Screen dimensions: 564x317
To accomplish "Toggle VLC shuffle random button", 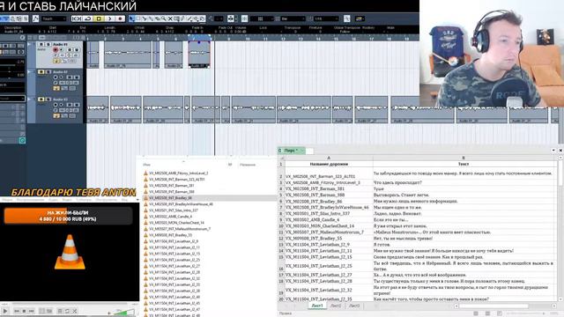I will click(x=75, y=311).
